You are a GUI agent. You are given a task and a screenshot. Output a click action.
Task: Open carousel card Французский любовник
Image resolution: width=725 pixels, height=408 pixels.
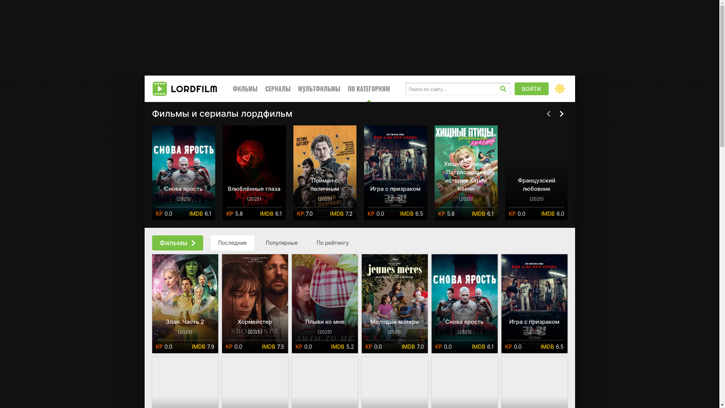coord(536,173)
